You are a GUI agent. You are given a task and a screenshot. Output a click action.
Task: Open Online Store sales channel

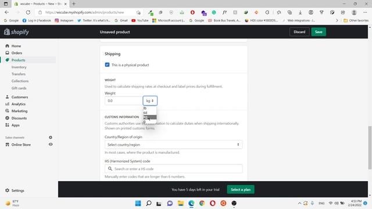click(21, 145)
